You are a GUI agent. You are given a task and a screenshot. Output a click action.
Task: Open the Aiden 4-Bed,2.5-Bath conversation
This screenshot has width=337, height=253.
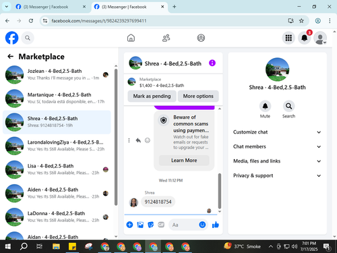click(57, 193)
